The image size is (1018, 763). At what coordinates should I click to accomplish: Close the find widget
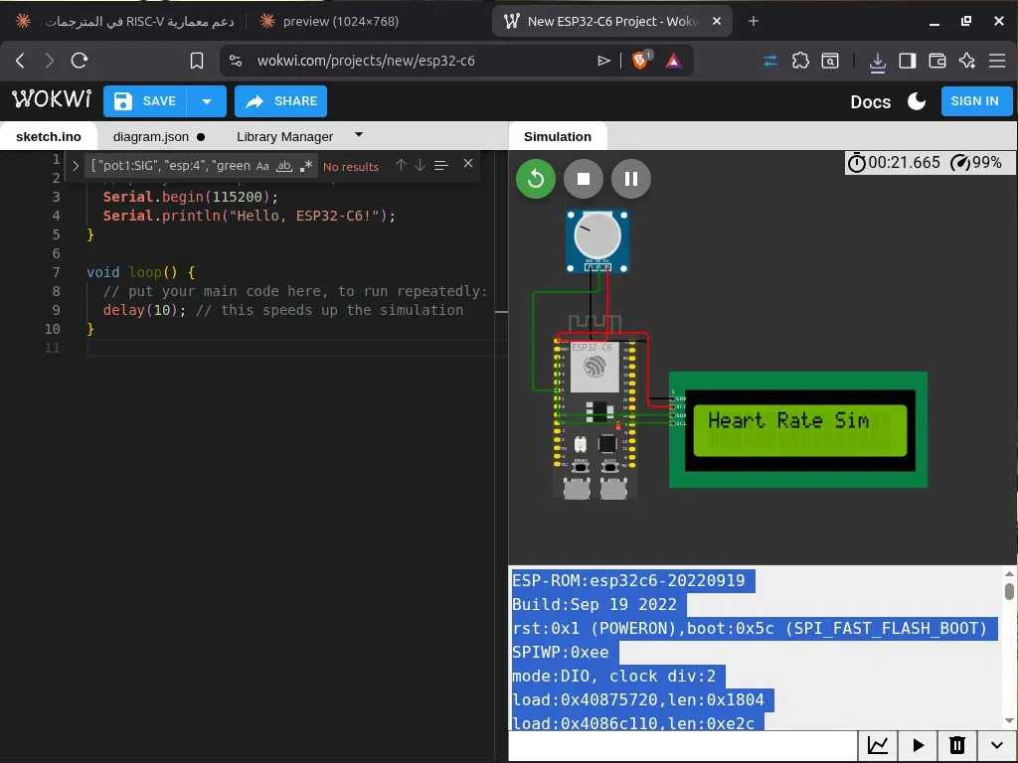pos(468,164)
